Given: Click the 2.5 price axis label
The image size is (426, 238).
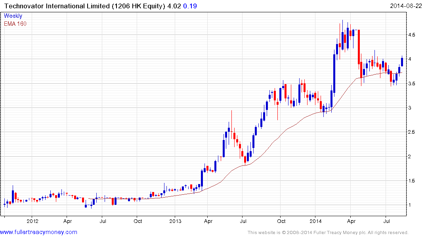Looking at the screenshot, I should coord(411,132).
